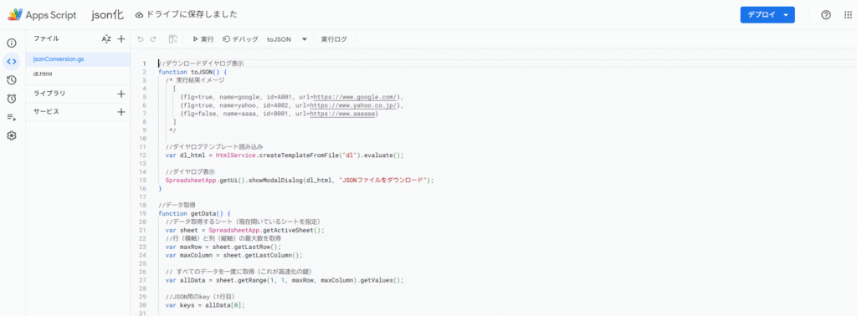Screen dimensions: 857x316
Task: Start debugging with デバッグ button
Action: [x=240, y=39]
